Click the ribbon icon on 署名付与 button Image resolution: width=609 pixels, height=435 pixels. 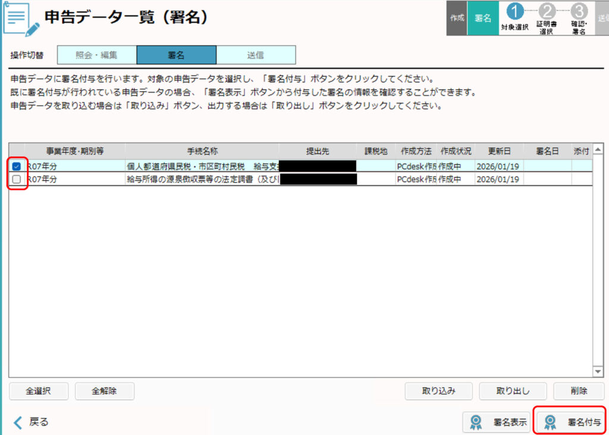(550, 422)
